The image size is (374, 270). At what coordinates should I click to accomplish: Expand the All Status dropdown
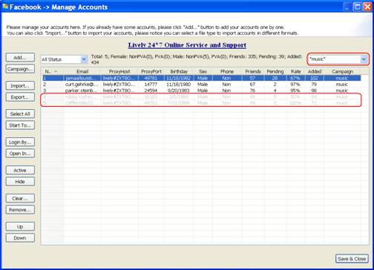(64, 59)
